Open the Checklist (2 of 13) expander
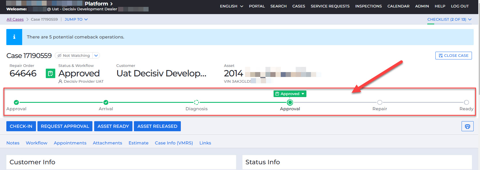The width and height of the screenshot is (480, 170). point(449,20)
